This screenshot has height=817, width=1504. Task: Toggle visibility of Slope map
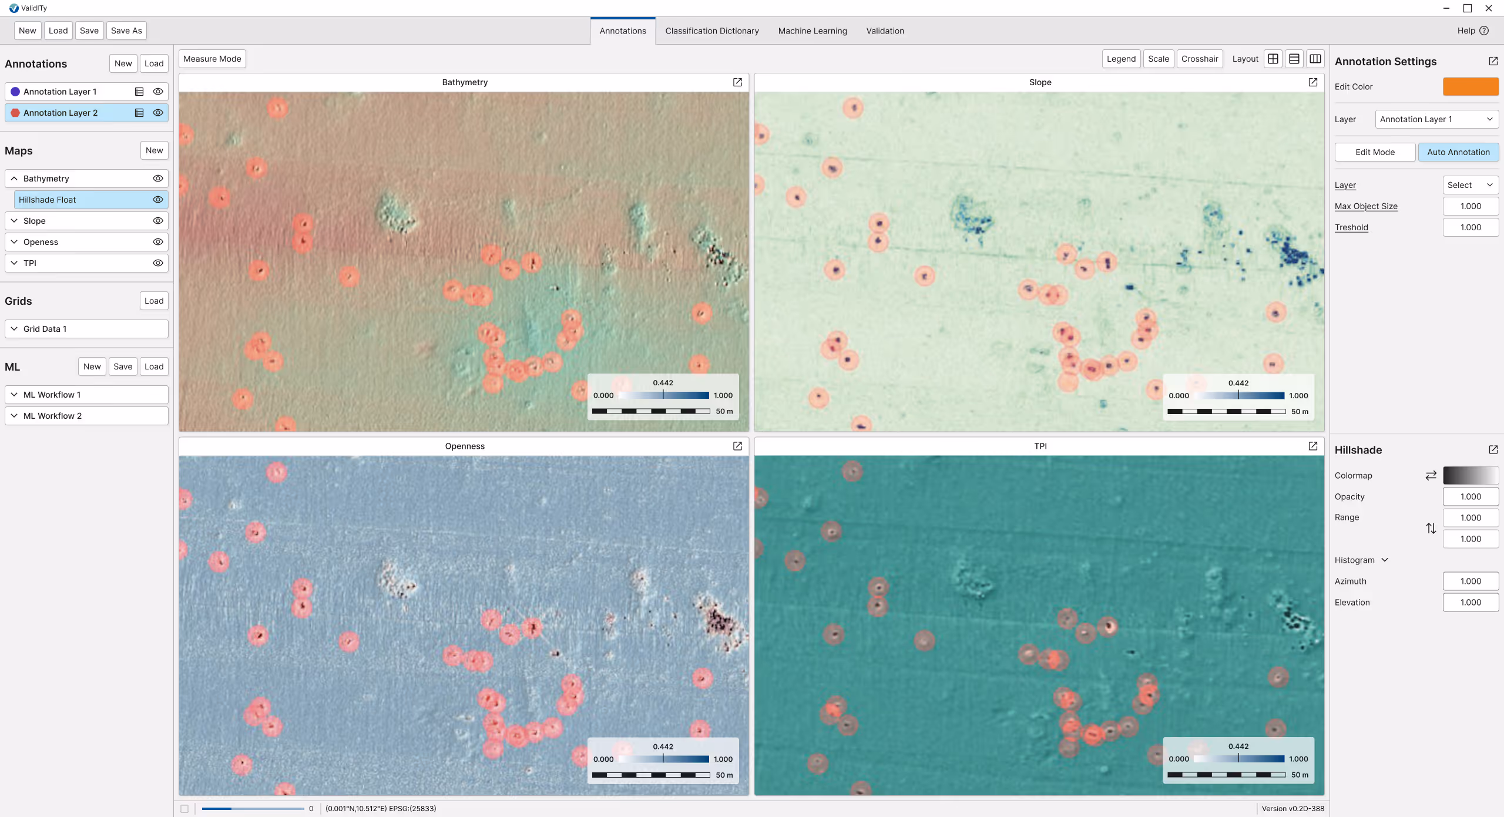(x=157, y=221)
